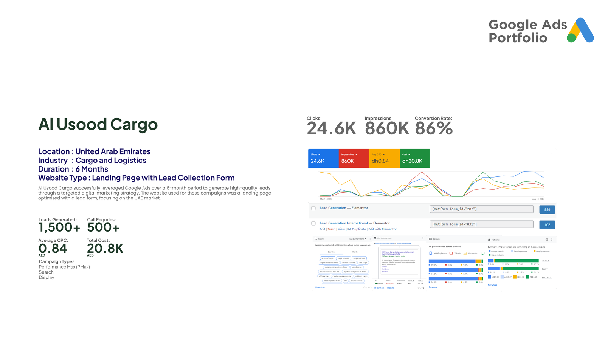Click the 'Al Usood Cargo' title text

click(98, 124)
